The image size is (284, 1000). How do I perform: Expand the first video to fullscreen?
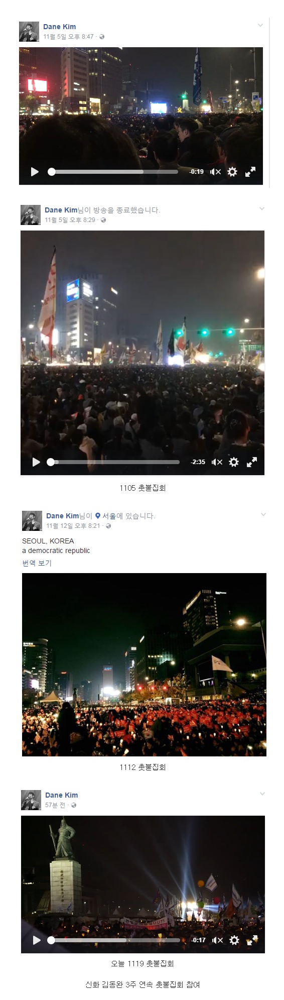click(250, 172)
